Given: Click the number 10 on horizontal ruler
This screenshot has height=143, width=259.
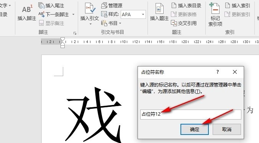Looking at the screenshot, I should point(123,42).
